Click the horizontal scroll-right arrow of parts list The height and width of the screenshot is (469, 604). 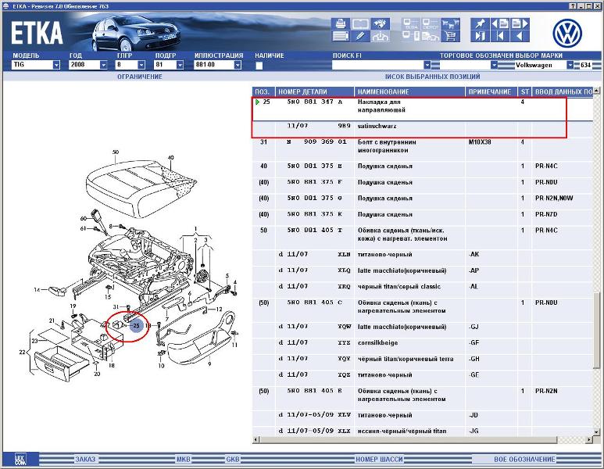pyautogui.click(x=589, y=440)
